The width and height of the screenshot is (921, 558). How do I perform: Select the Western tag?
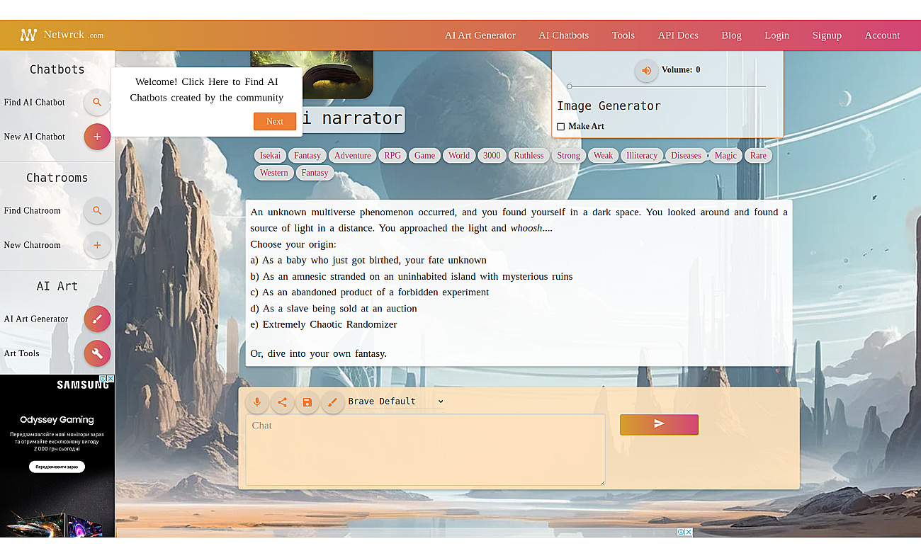(x=274, y=173)
